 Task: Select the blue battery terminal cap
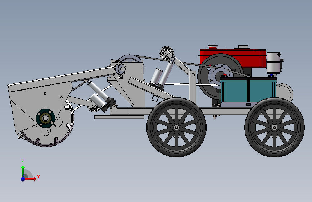coord(271,75)
